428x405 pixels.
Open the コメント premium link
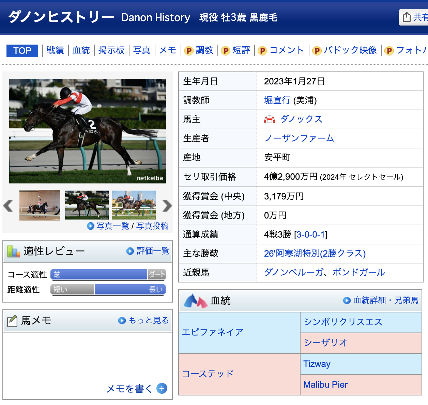[x=287, y=50]
